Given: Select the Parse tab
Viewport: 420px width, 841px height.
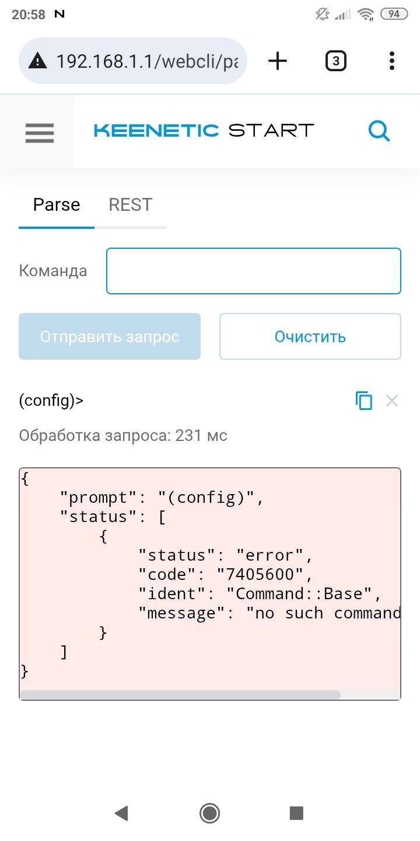Looking at the screenshot, I should click(x=57, y=205).
